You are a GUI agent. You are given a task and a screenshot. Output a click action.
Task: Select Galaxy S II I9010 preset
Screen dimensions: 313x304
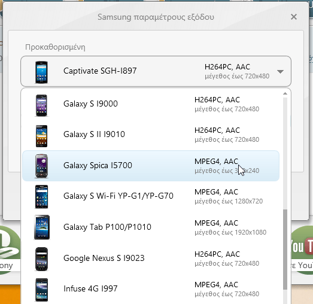(x=151, y=135)
